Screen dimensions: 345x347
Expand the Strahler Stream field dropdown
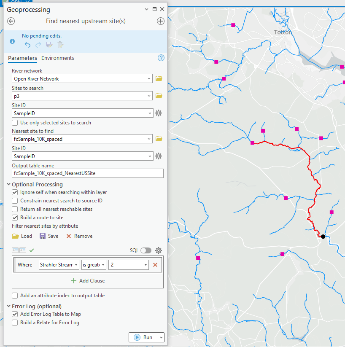(x=76, y=265)
